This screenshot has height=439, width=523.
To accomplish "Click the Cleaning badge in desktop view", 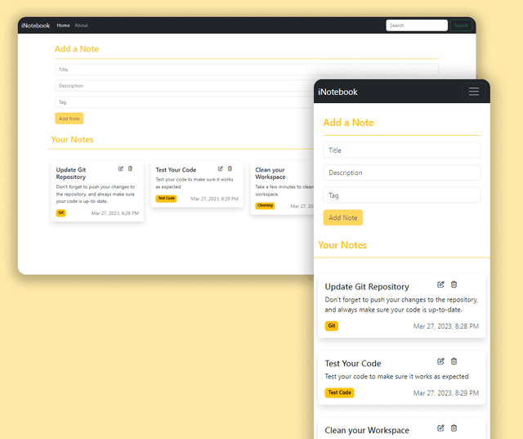I will point(265,205).
